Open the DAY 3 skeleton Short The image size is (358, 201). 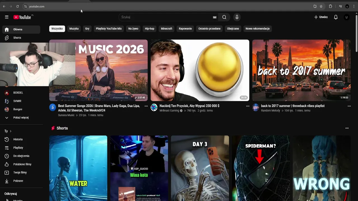click(200, 168)
